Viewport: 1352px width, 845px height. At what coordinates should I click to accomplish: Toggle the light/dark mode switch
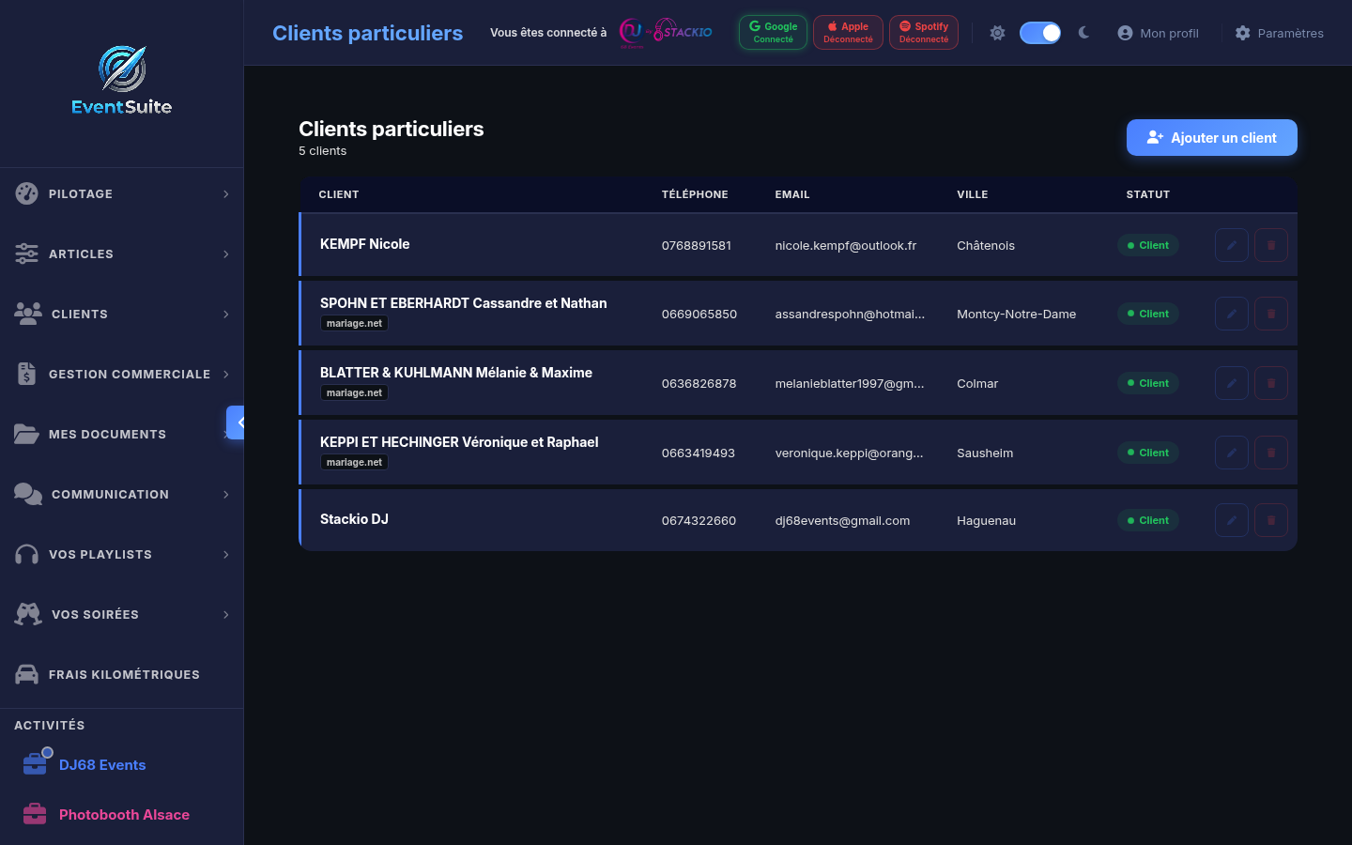[x=1039, y=32]
